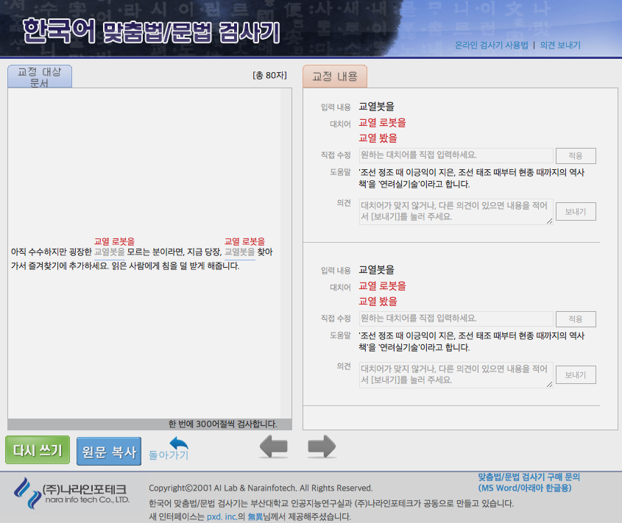Image resolution: width=622 pixels, height=523 pixels.
Task: Click first entry's 입력 내용 교열봇을 text
Action: click(376, 107)
